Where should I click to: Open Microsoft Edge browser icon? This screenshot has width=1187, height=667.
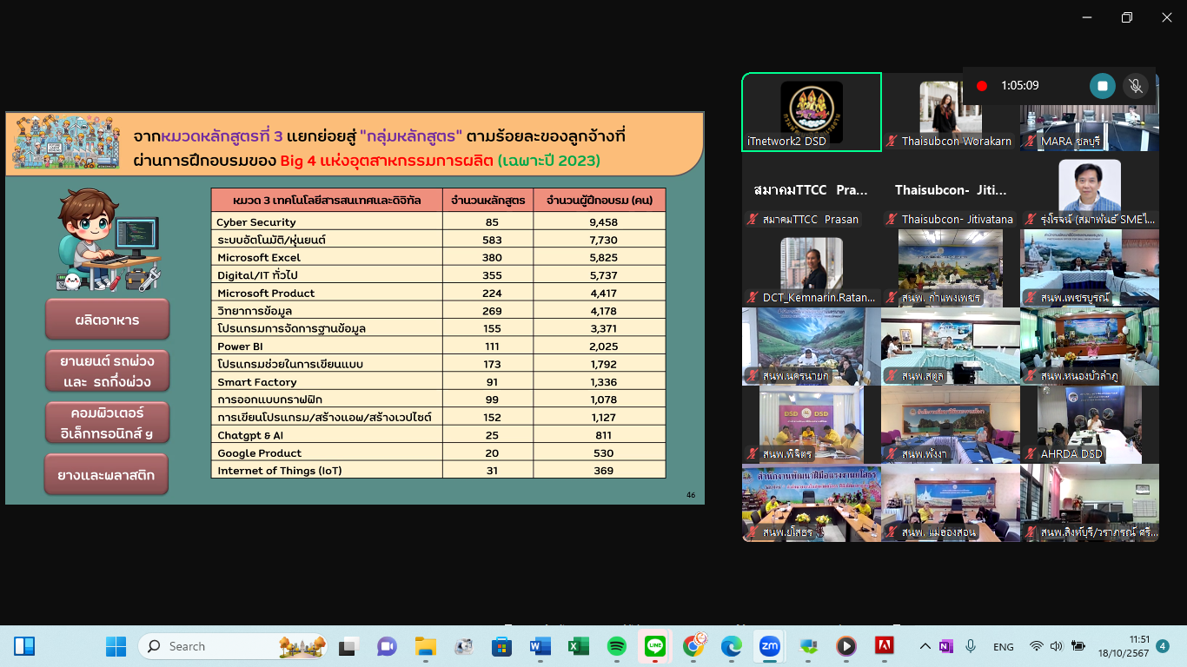pyautogui.click(x=731, y=646)
